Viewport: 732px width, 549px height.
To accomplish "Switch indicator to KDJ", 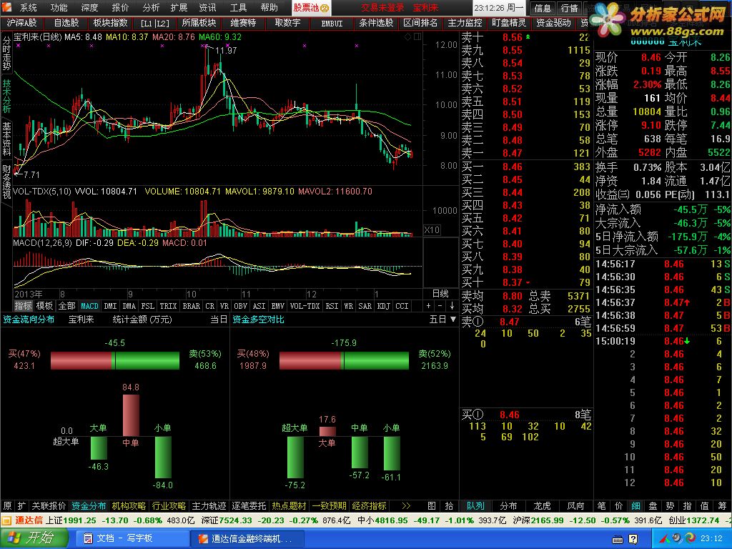I will click(x=383, y=306).
